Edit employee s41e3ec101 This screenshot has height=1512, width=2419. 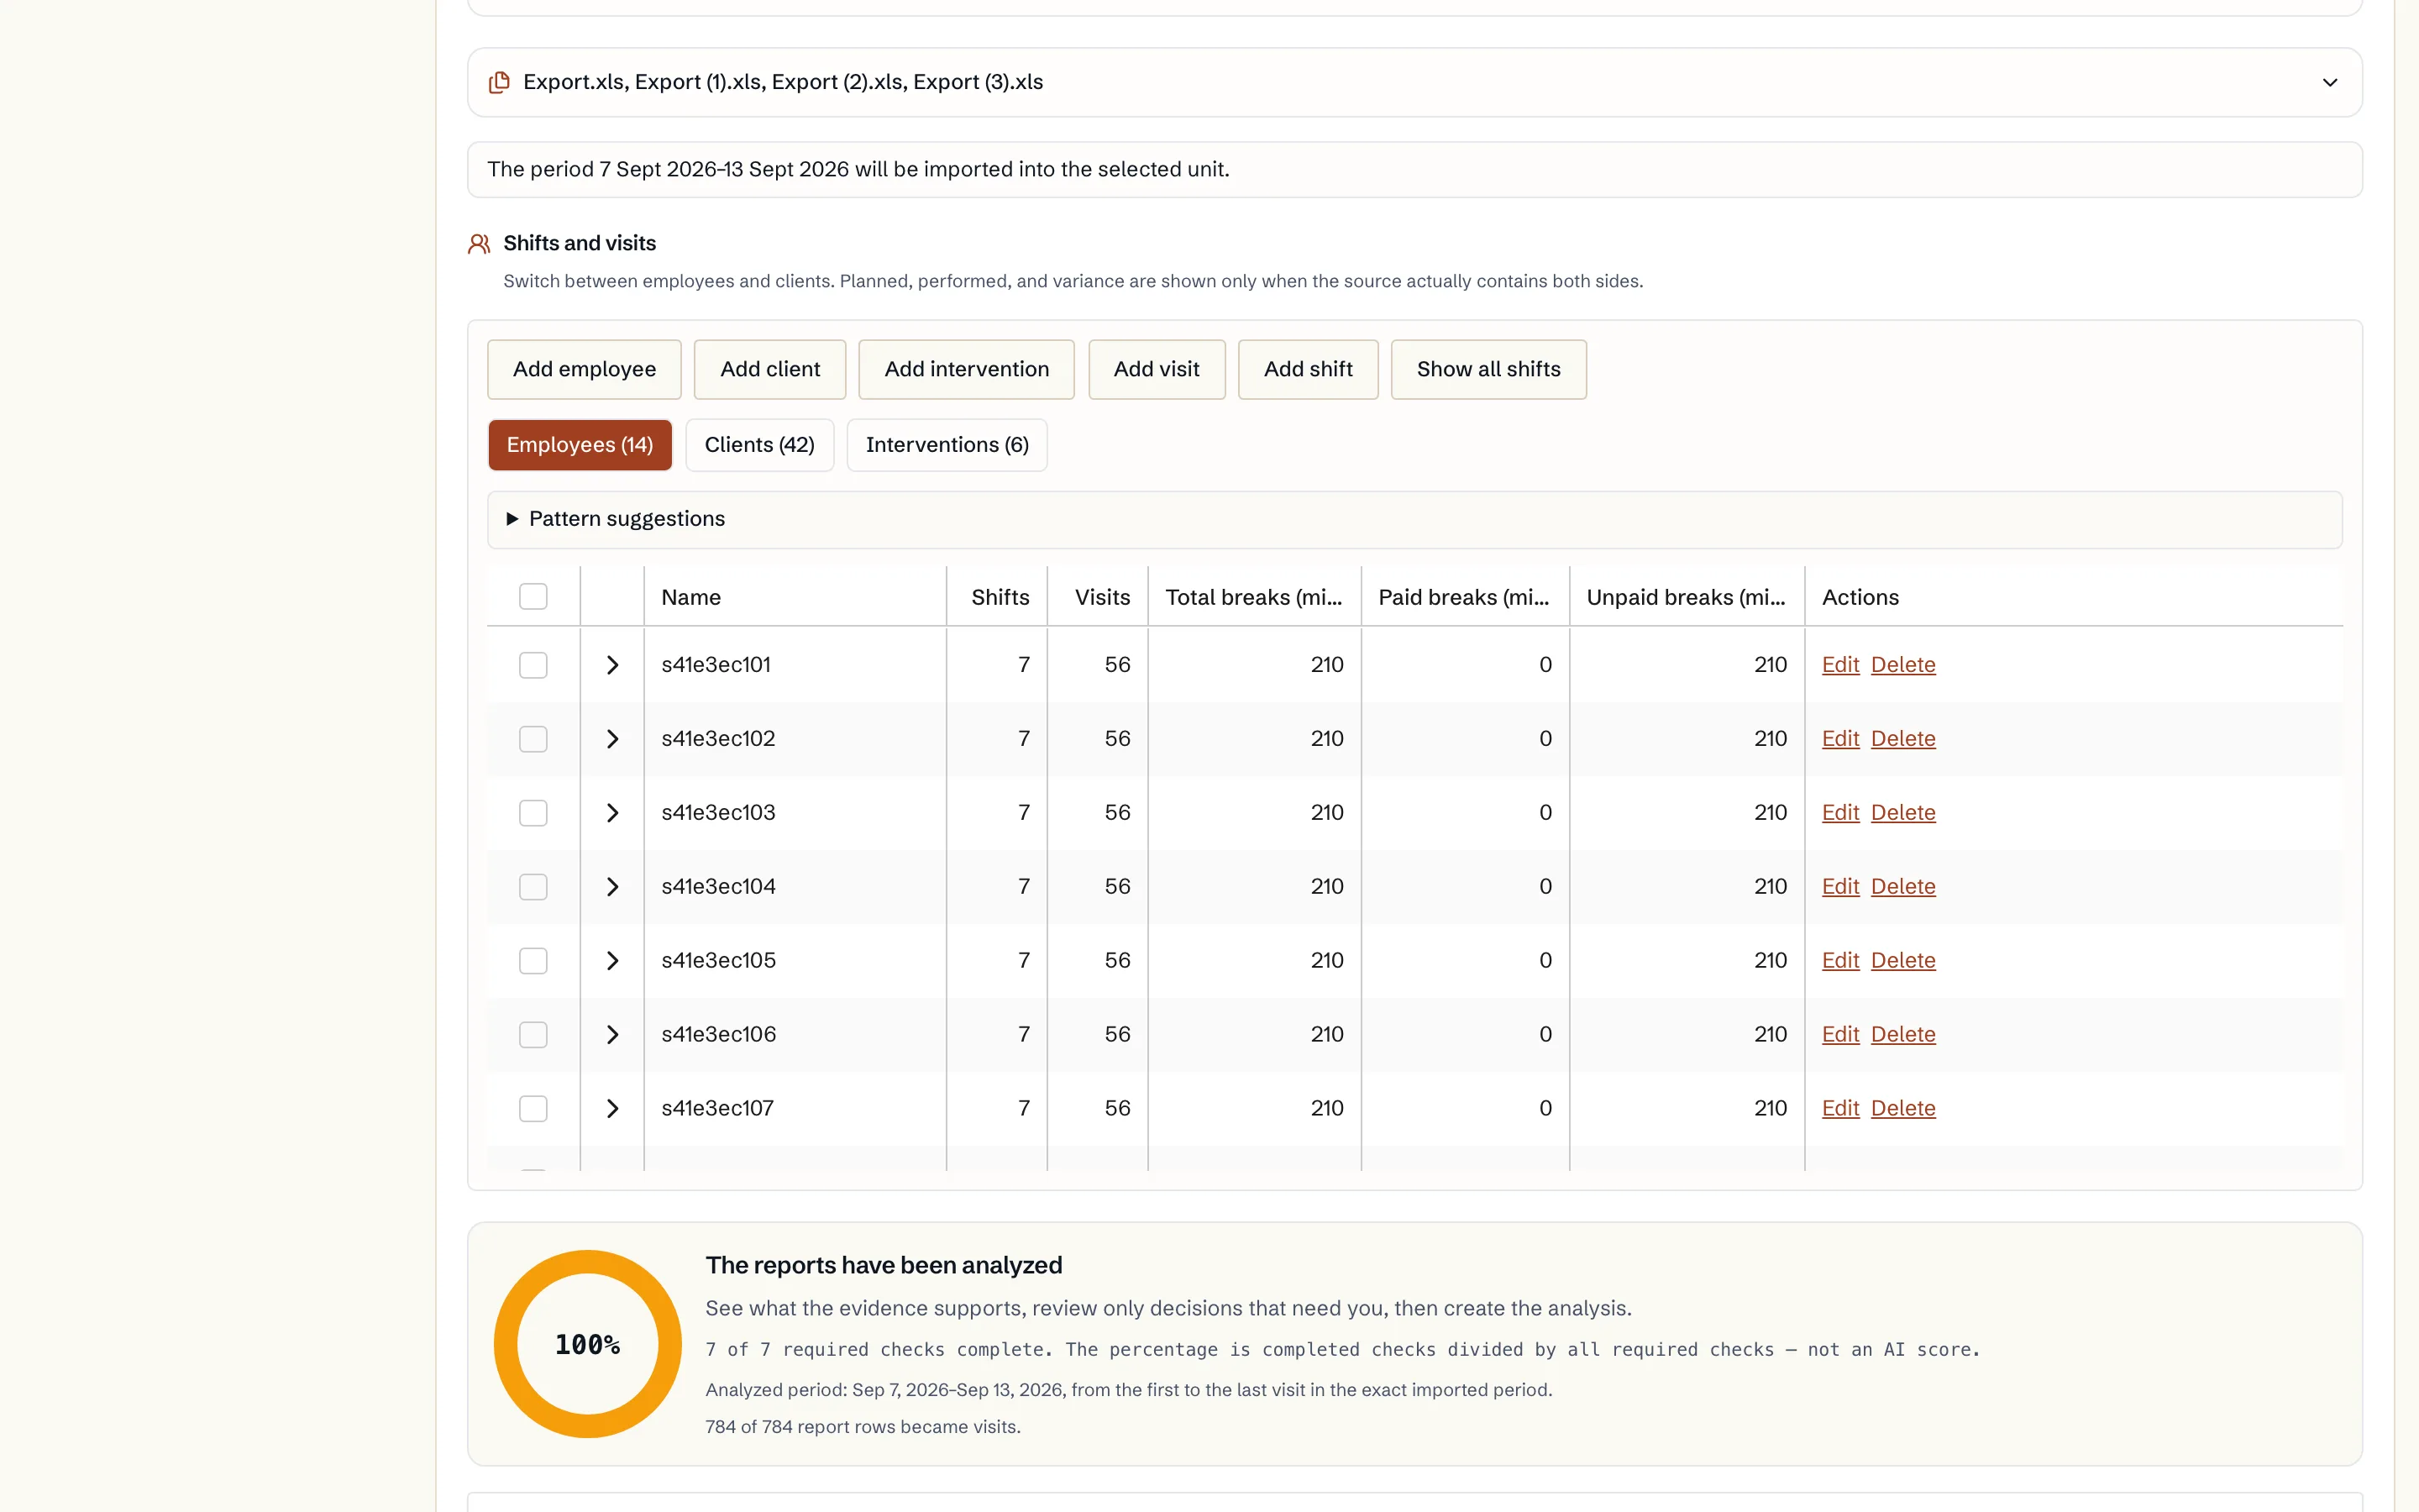point(1840,665)
